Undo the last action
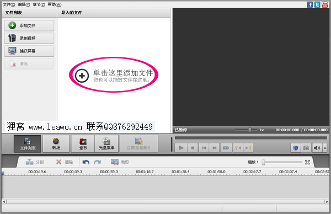The height and width of the screenshot is (214, 331). (x=86, y=162)
